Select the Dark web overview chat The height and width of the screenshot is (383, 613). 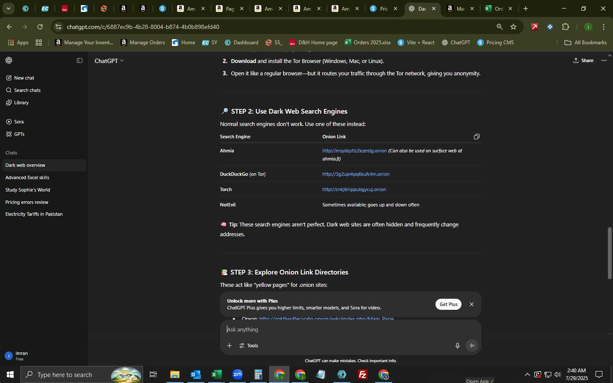click(44, 165)
